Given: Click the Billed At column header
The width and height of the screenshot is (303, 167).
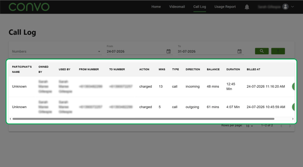Looking at the screenshot, I should pos(254,69).
